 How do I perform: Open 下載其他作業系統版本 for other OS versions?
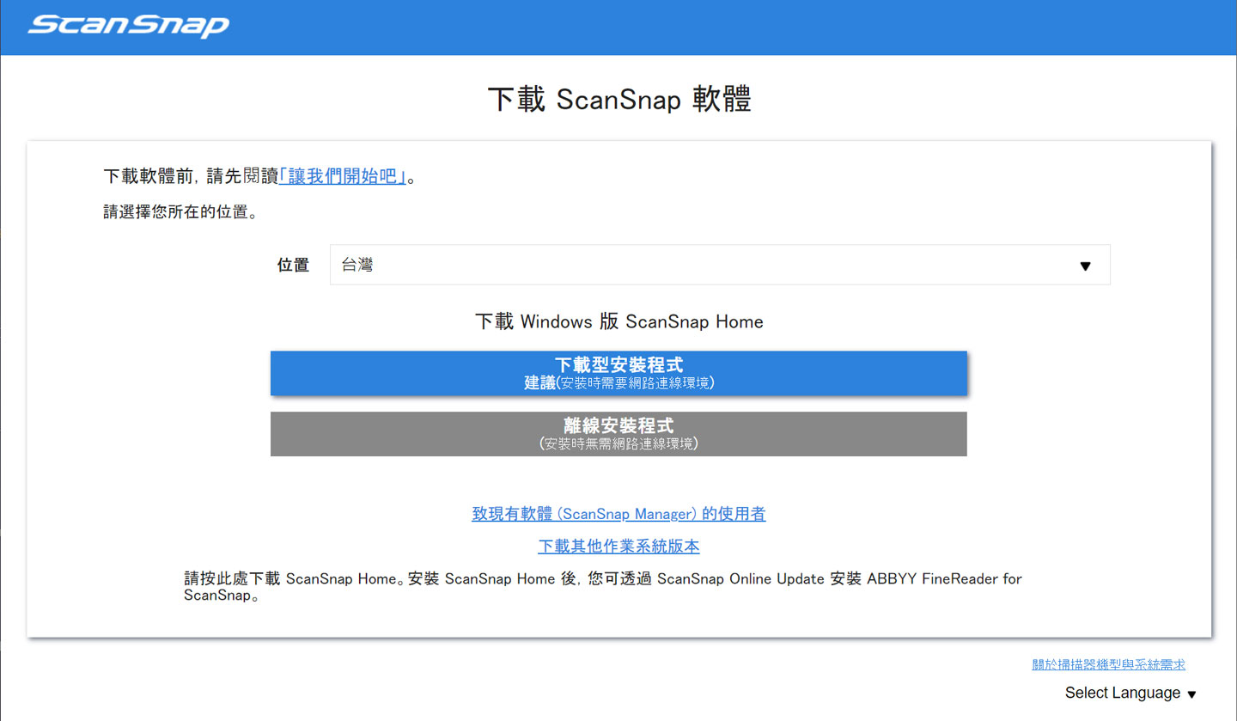(x=618, y=546)
